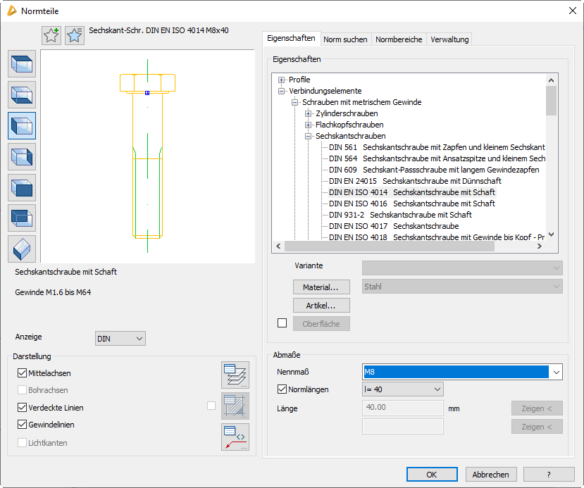Open the Anzeige DIN dropdown
The width and height of the screenshot is (584, 488).
pos(120,339)
